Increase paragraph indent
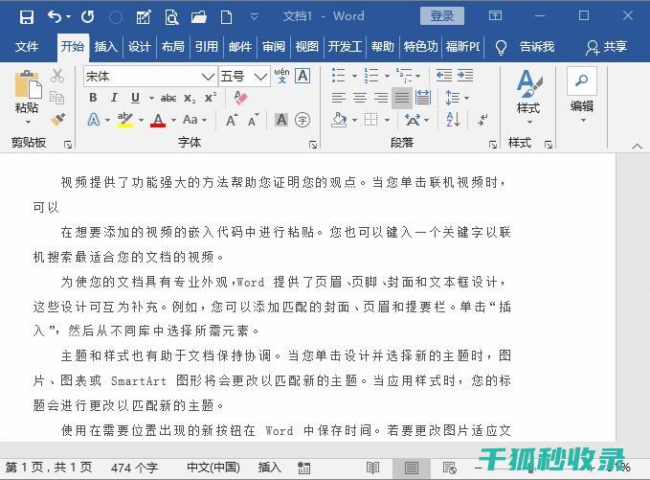650x480 pixels. tap(465, 76)
